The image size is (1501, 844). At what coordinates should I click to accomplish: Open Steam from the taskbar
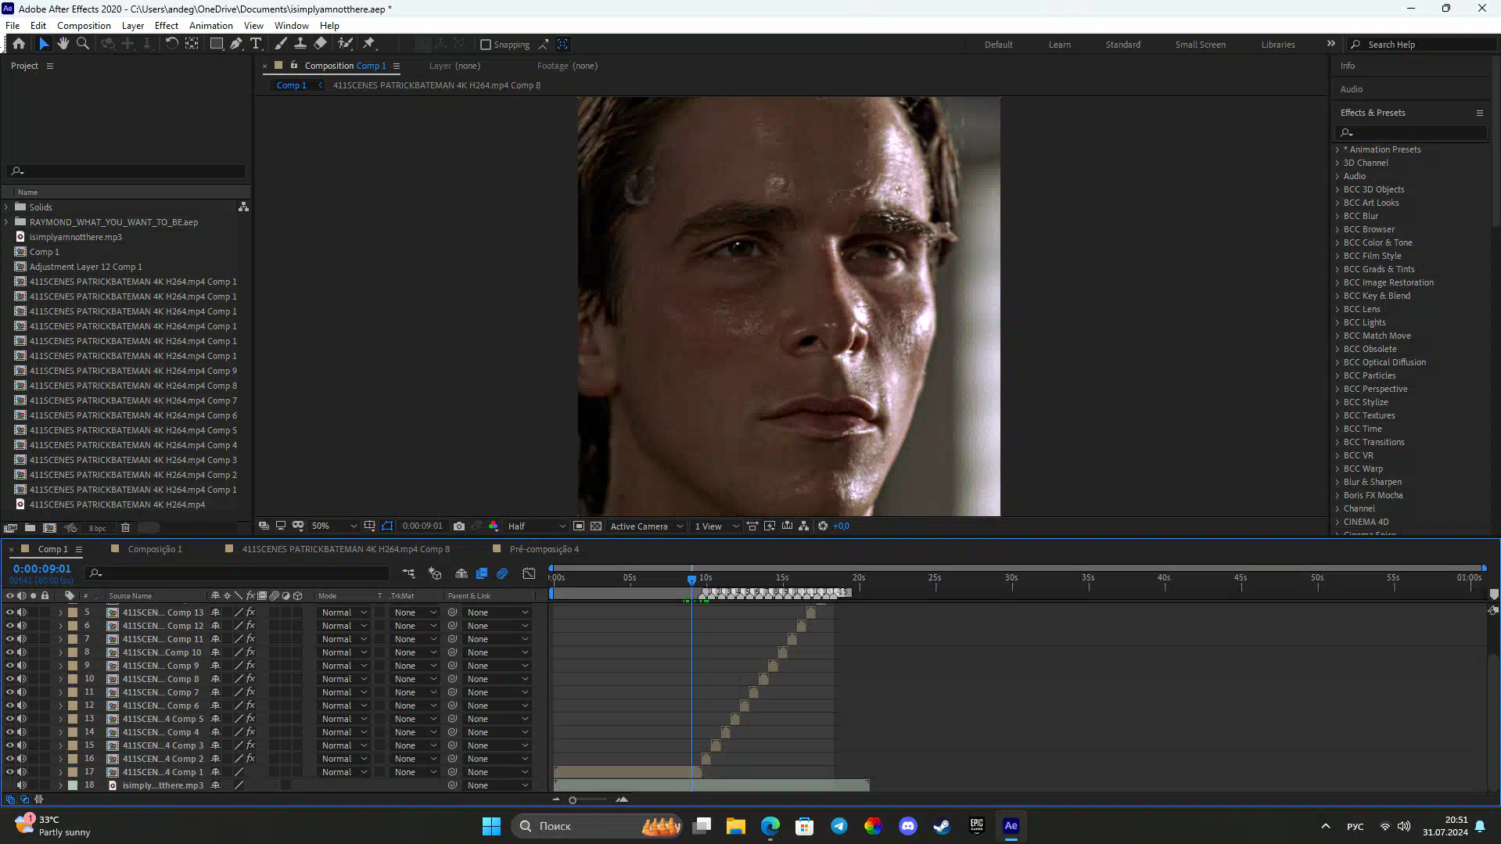click(942, 826)
